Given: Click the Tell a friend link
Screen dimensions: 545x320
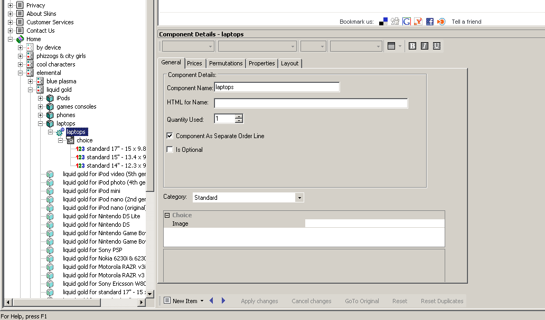Looking at the screenshot, I should tap(466, 22).
